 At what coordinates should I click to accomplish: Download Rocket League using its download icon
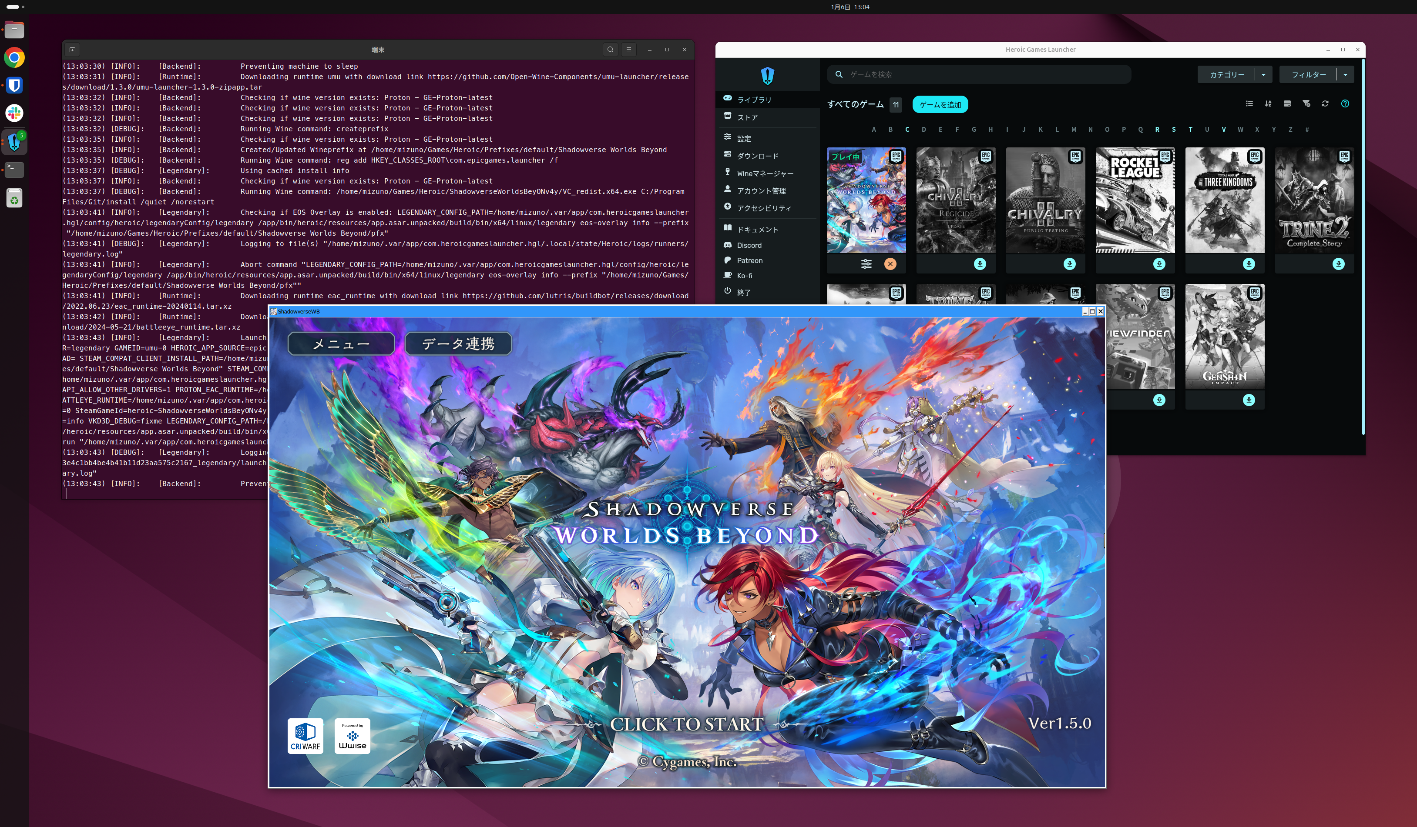(x=1159, y=263)
